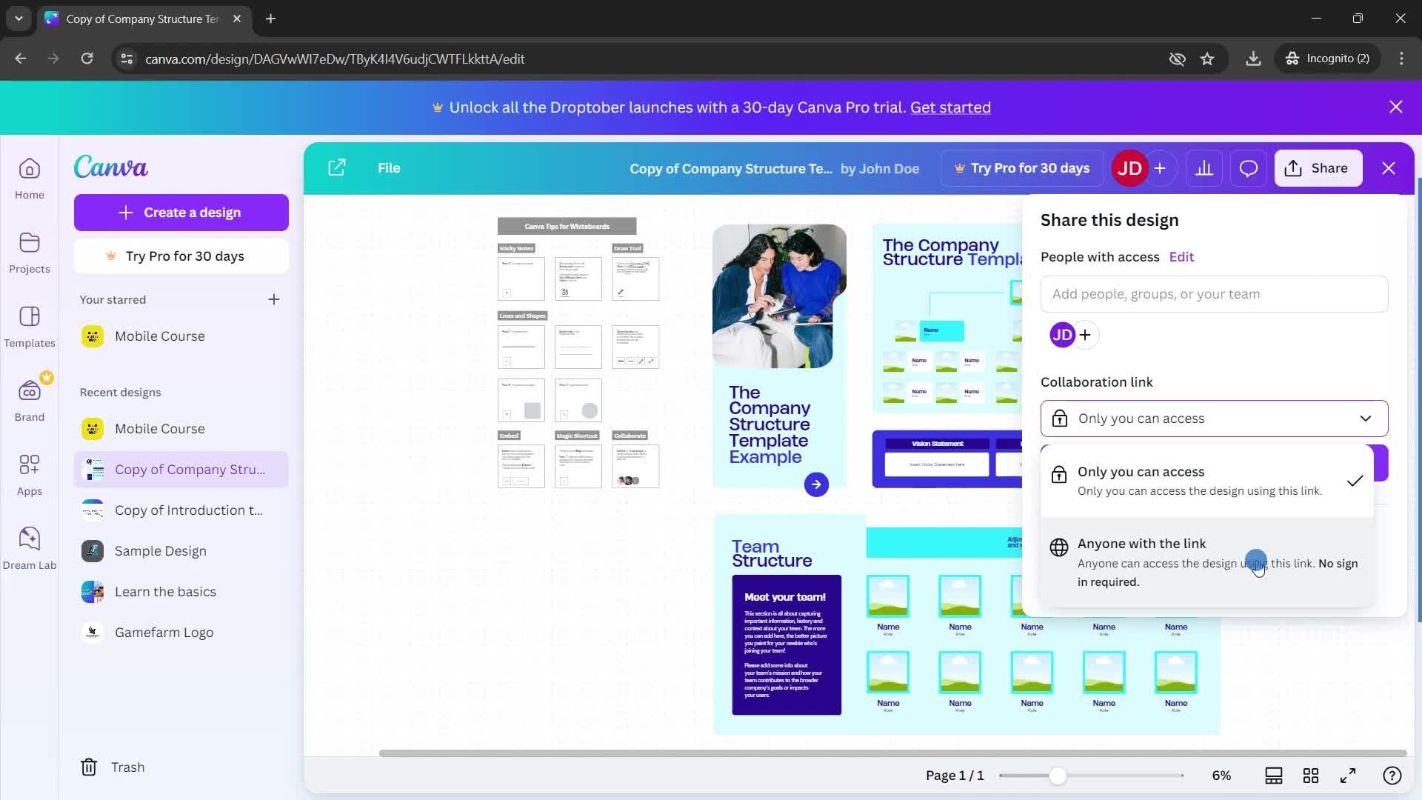Focus the Add people, groups, or team field

[x=1214, y=294]
